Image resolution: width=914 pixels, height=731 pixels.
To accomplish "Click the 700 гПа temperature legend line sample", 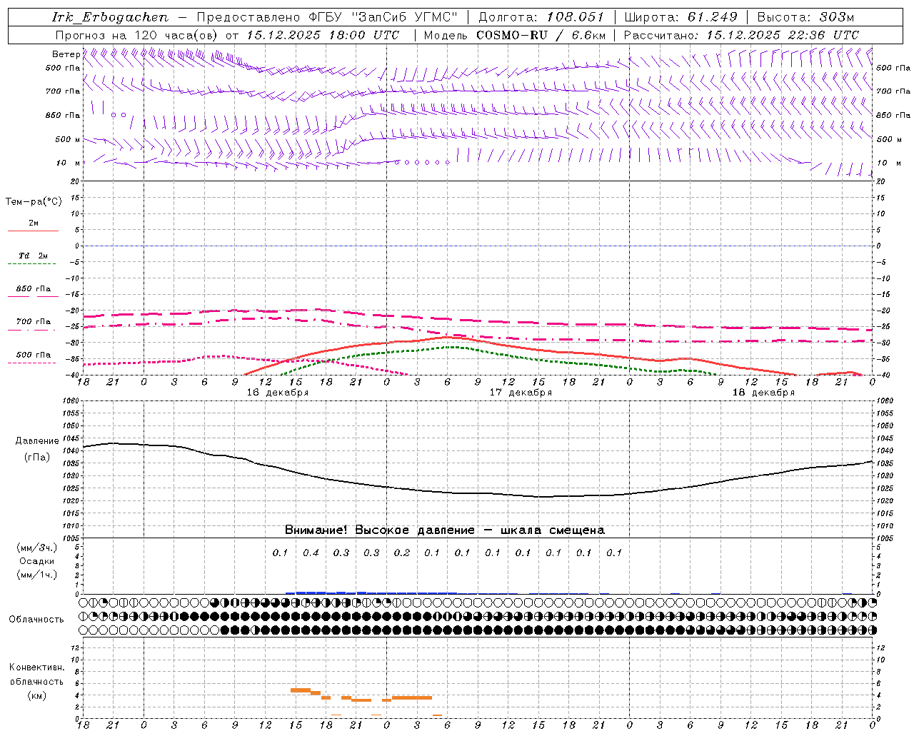I will [33, 330].
